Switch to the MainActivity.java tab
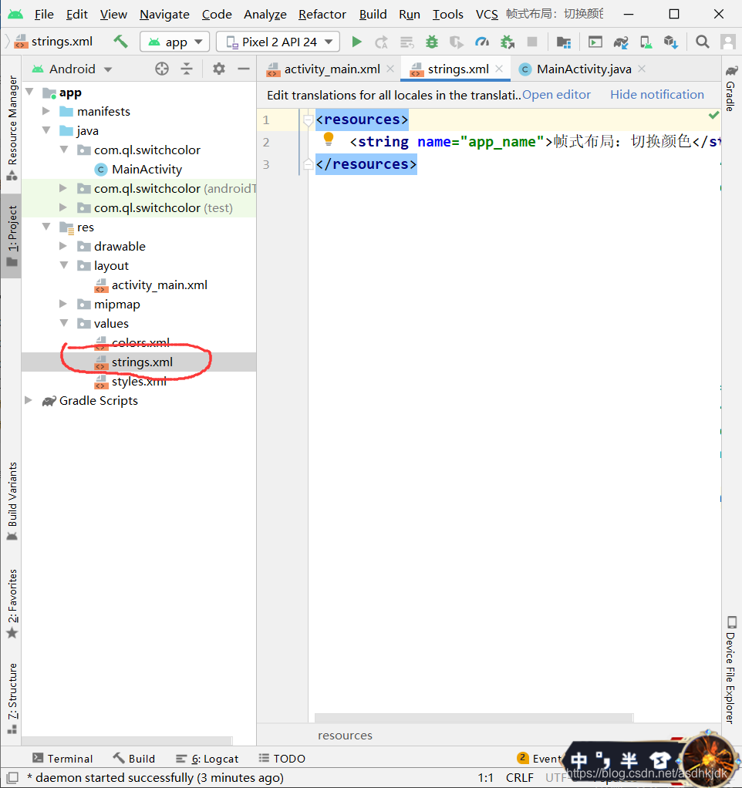Screen dimensions: 742x788 pyautogui.click(x=584, y=69)
